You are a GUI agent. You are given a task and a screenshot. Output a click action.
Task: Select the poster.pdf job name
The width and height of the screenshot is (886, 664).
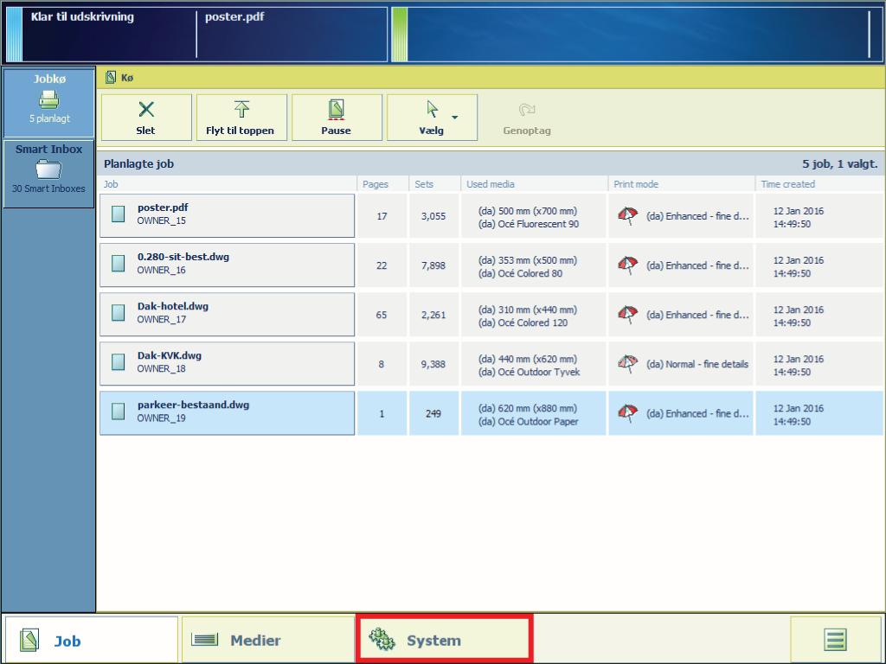click(163, 207)
